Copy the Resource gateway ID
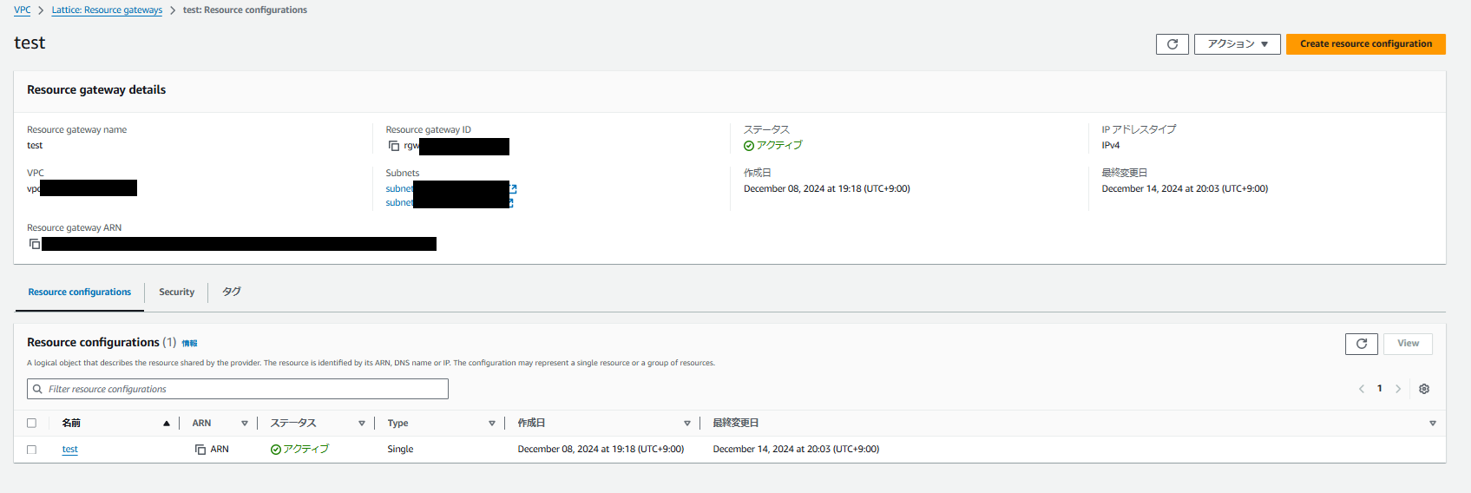Image resolution: width=1471 pixels, height=493 pixels. [x=394, y=146]
